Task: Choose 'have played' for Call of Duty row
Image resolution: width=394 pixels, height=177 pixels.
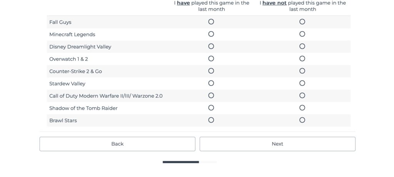Action: (x=211, y=96)
